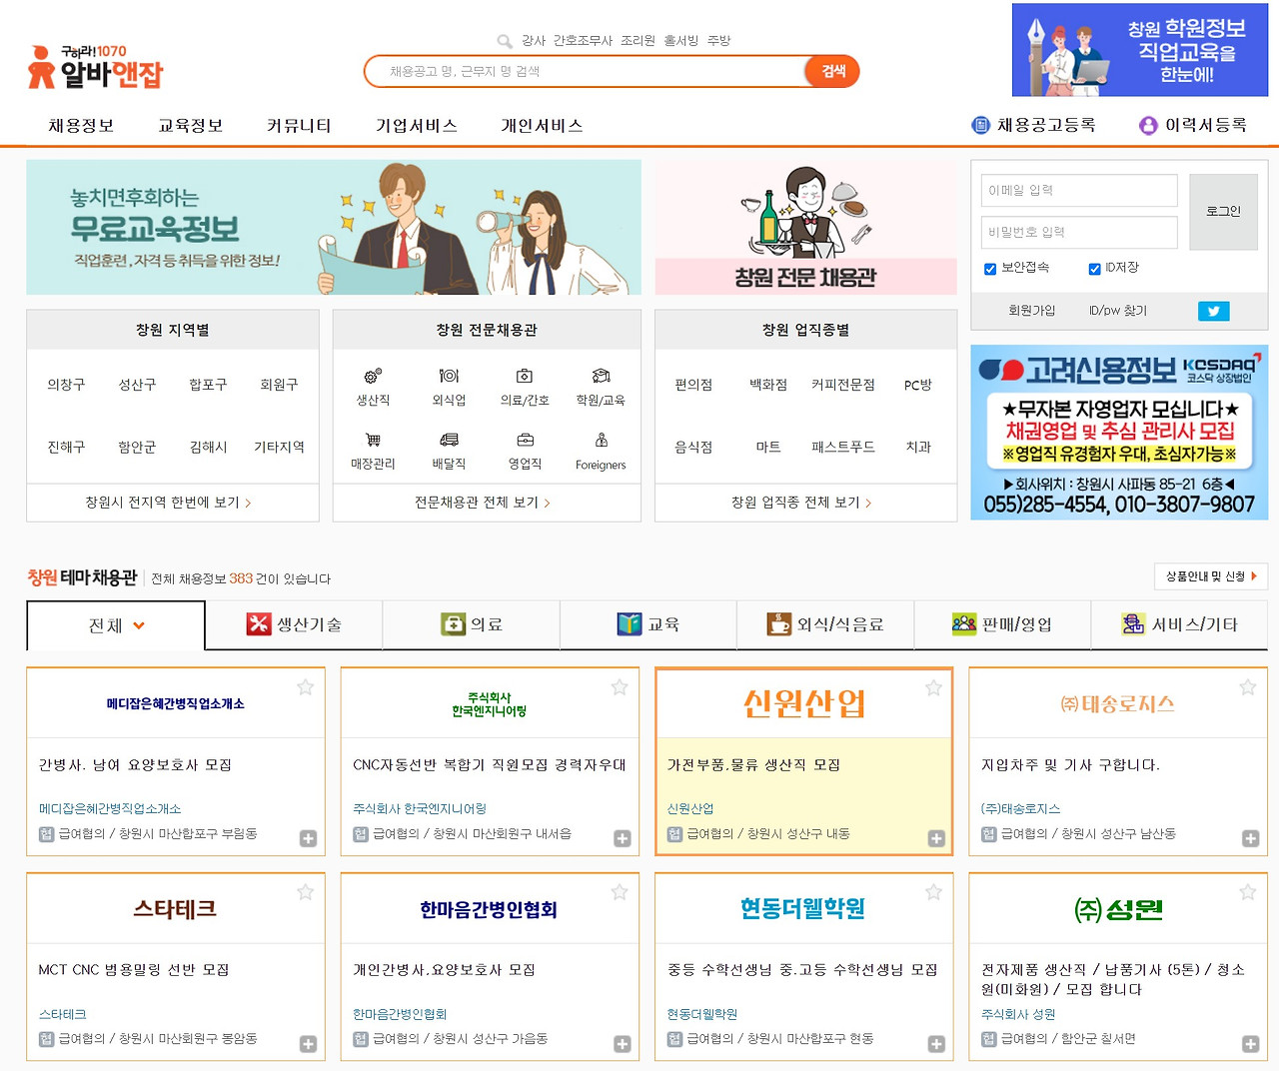Select the 편의점 job type link
The width and height of the screenshot is (1279, 1071).
[x=693, y=385]
